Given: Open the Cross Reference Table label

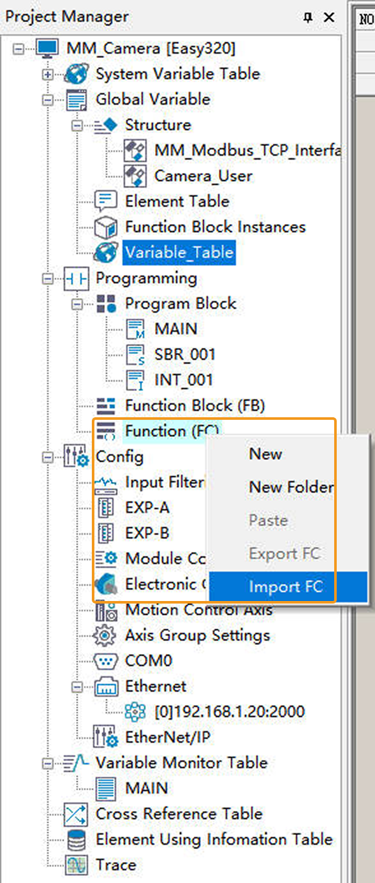Looking at the screenshot, I should [x=179, y=814].
